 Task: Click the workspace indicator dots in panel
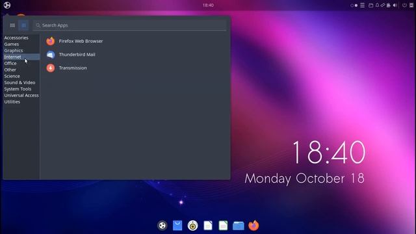pyautogui.click(x=354, y=5)
